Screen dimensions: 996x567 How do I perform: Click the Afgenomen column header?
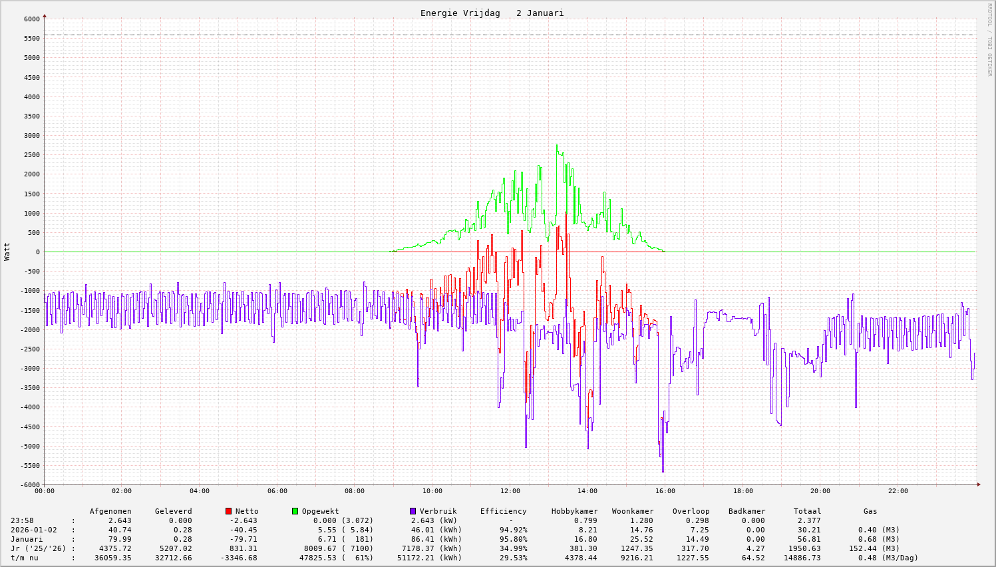click(x=110, y=511)
